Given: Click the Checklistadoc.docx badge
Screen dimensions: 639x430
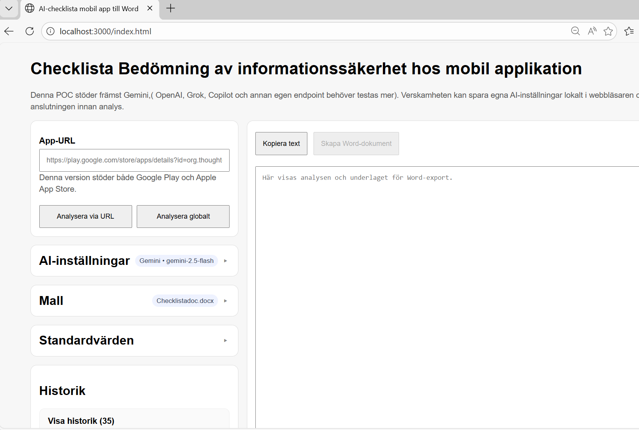Looking at the screenshot, I should coord(185,301).
